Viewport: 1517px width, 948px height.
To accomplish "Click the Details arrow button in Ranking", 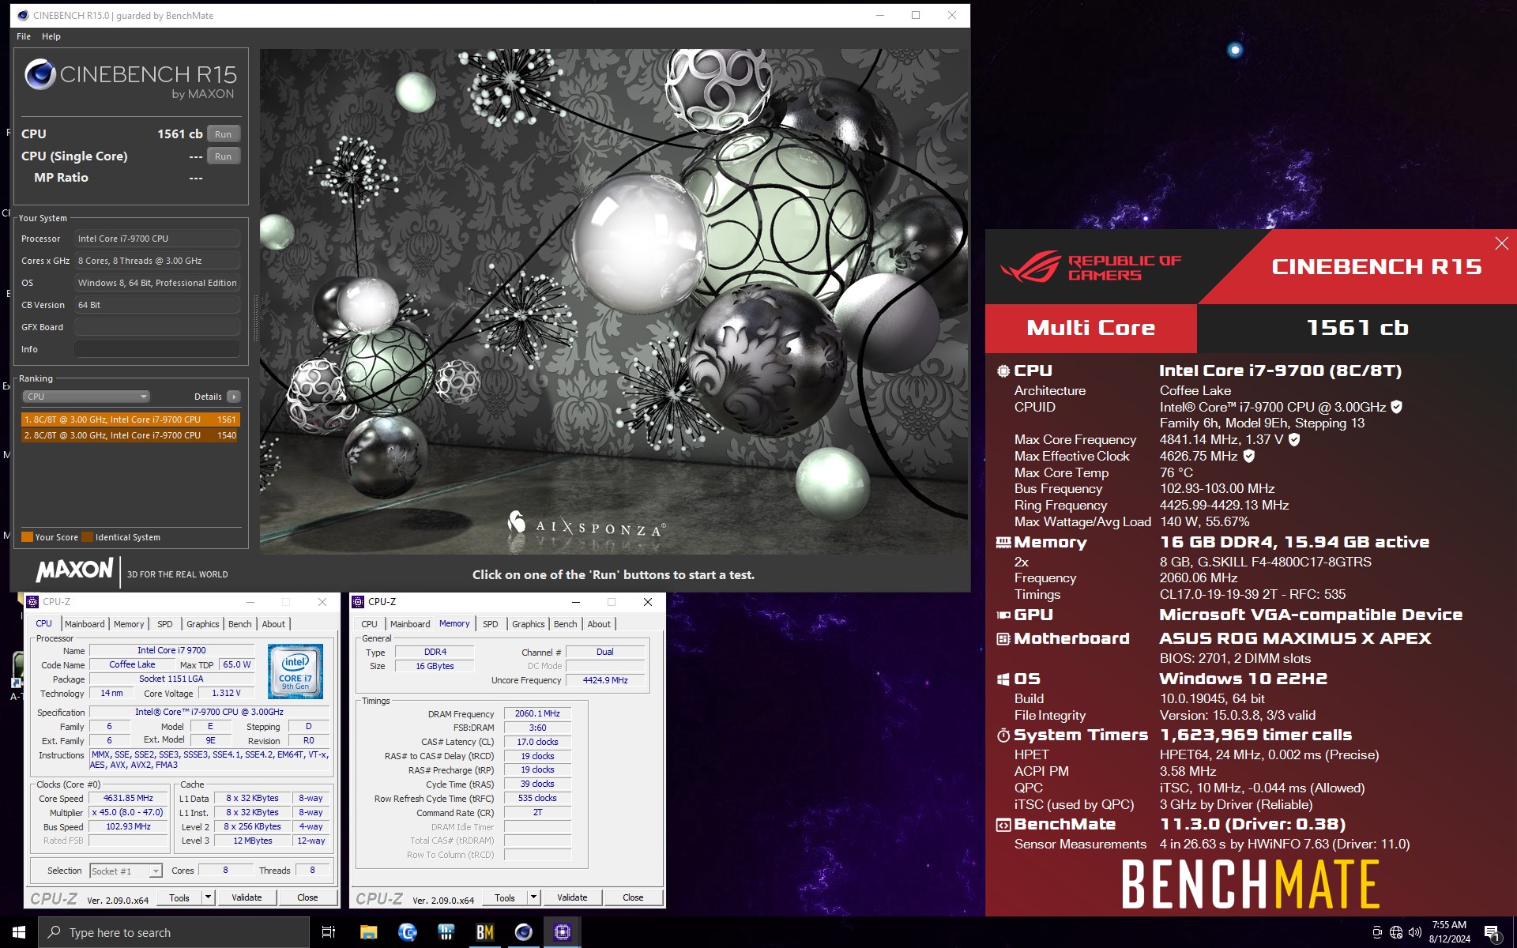I will pos(233,397).
